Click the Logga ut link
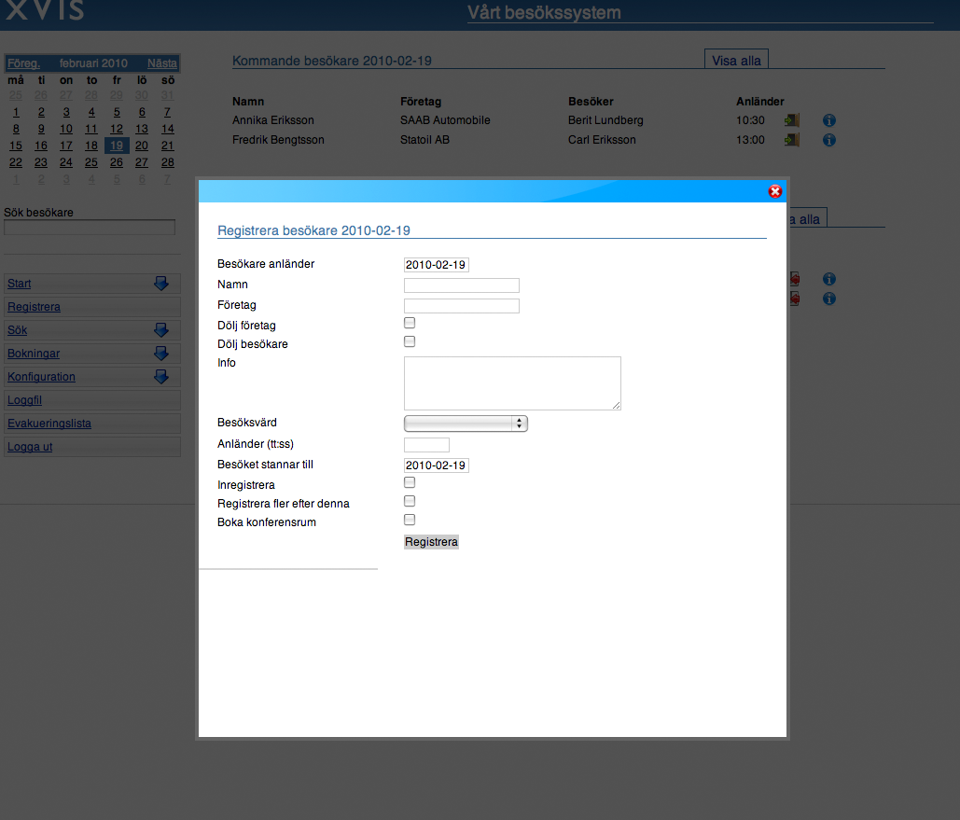Image resolution: width=960 pixels, height=820 pixels. 30,447
